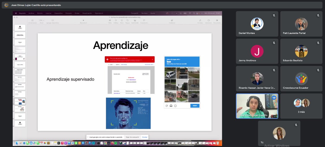325x147 pixels.
Task: Start slideshow with the Reproducir play icon
Action: coord(83,20)
